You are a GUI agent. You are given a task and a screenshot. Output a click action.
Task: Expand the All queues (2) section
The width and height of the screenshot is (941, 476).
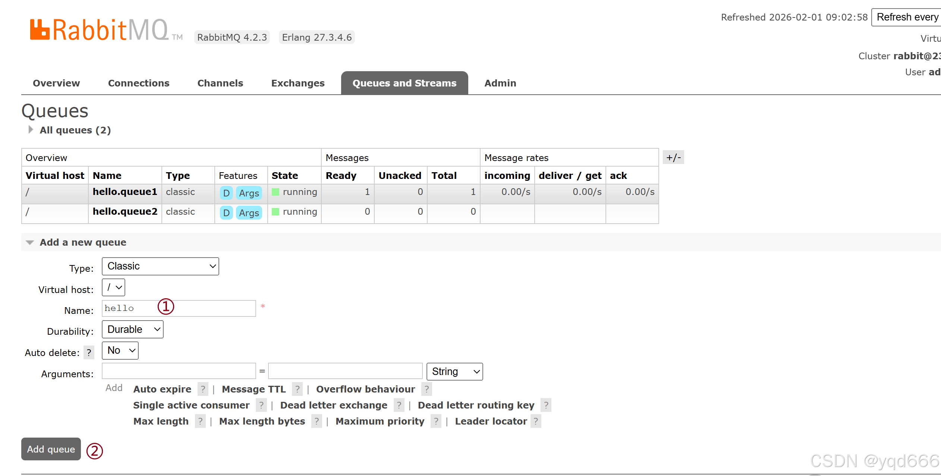[75, 130]
